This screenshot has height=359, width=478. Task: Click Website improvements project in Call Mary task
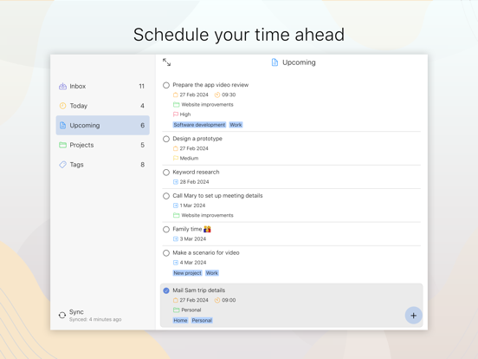click(x=207, y=215)
